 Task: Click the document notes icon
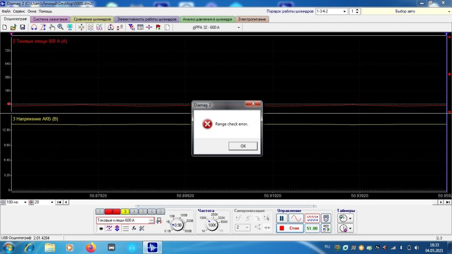167,27
